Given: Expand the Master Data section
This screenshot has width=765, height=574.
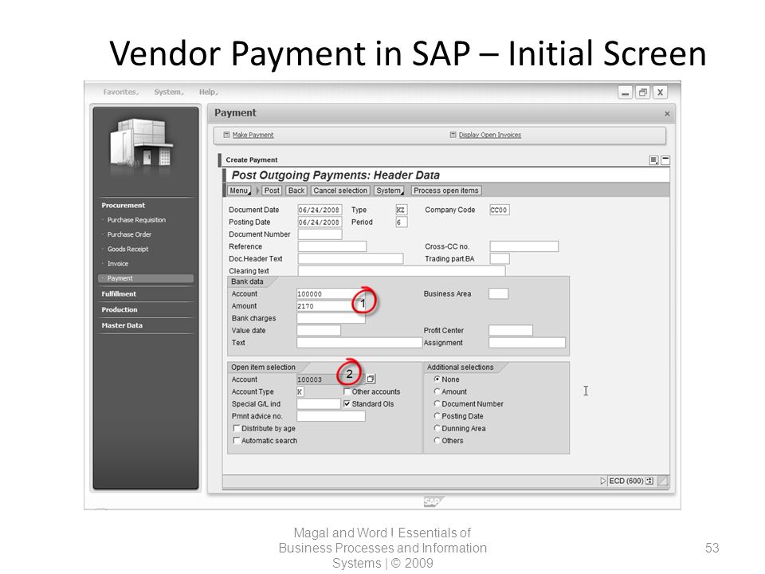Looking at the screenshot, I should pyautogui.click(x=122, y=325).
